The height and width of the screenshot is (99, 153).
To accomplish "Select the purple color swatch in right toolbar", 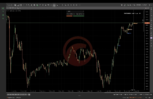I will click(x=151, y=38).
